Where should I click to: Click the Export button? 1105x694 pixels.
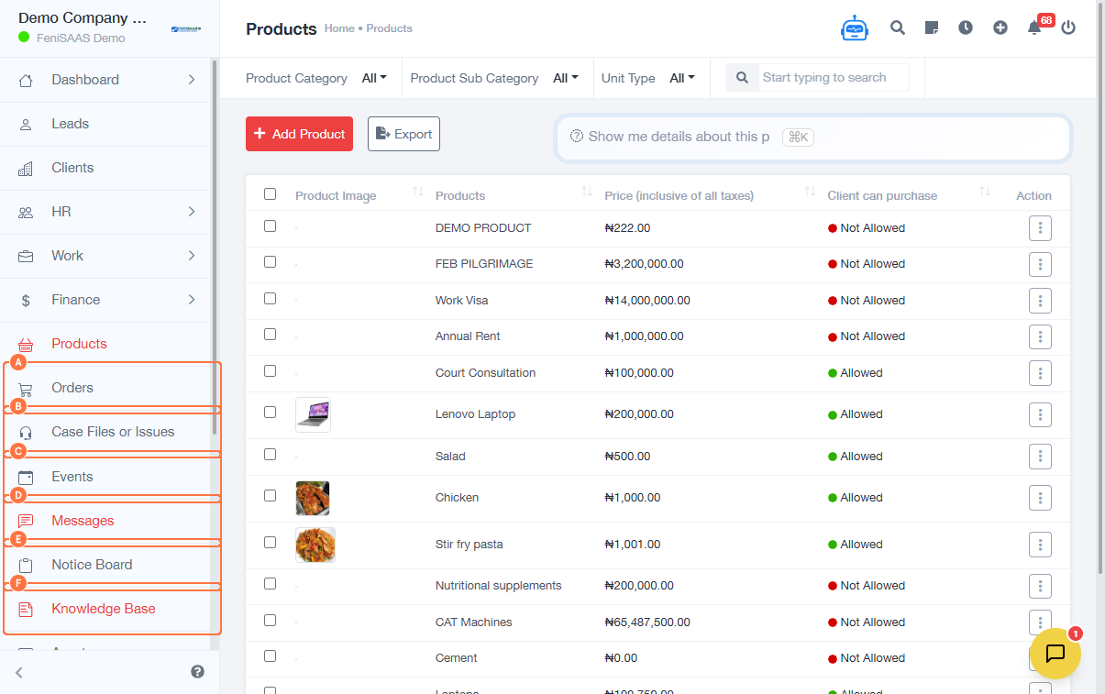click(x=403, y=134)
